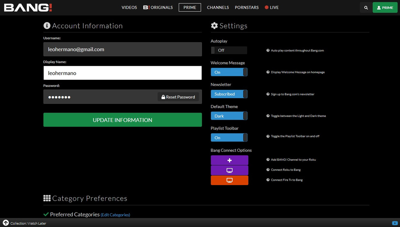Click the search magnifier icon
The width and height of the screenshot is (400, 227).
(x=366, y=8)
